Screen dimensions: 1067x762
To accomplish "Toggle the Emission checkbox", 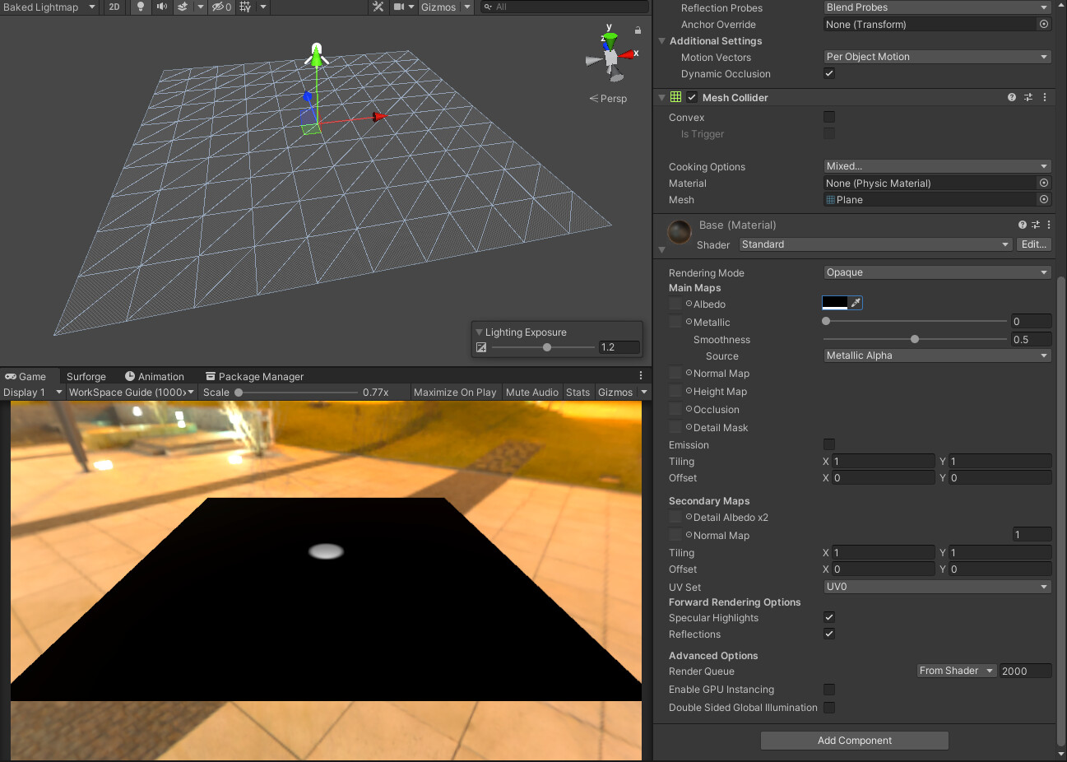I will (829, 444).
